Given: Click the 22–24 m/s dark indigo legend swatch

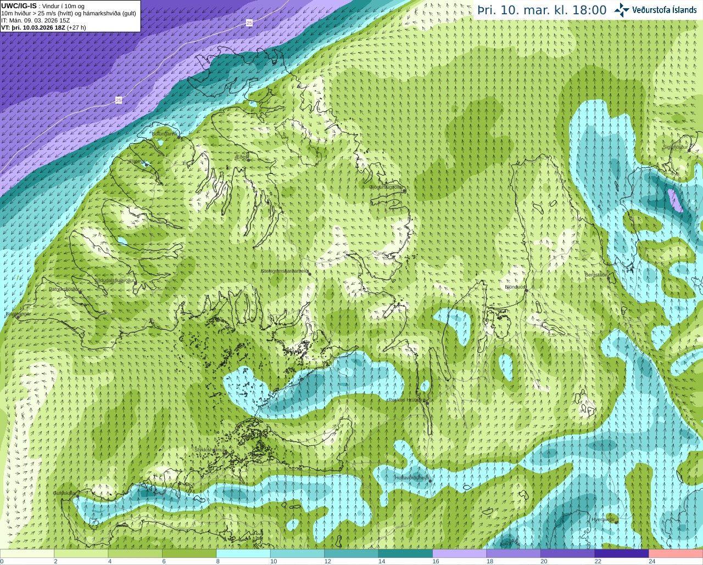Looking at the screenshot, I should coord(622,553).
